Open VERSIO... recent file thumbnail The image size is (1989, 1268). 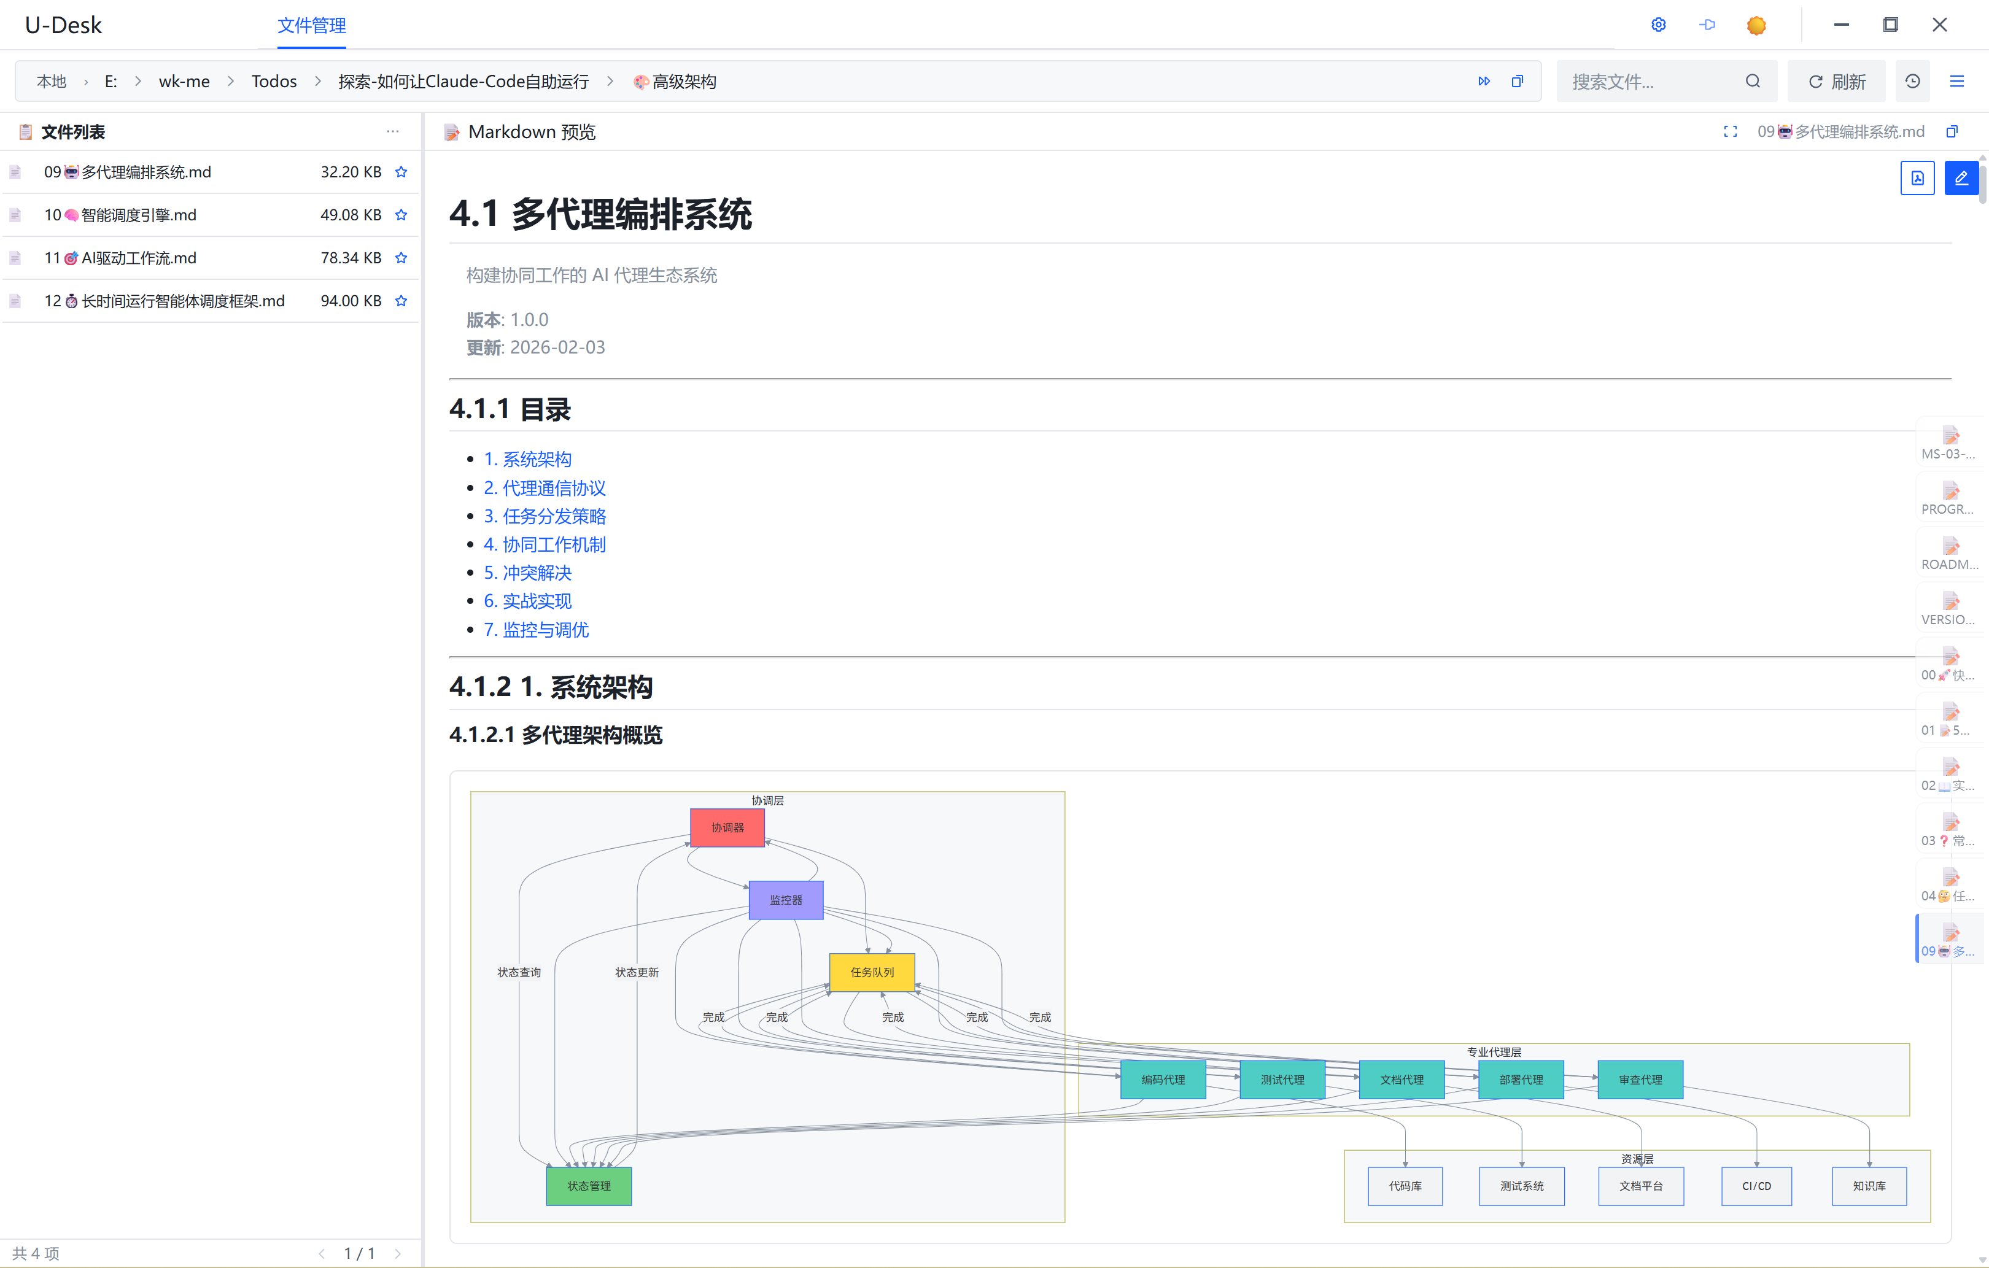[x=1949, y=609]
